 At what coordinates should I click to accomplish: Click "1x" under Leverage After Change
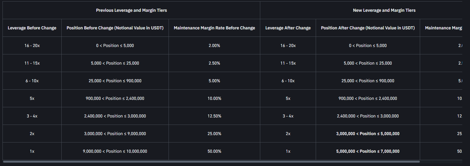pos(288,151)
